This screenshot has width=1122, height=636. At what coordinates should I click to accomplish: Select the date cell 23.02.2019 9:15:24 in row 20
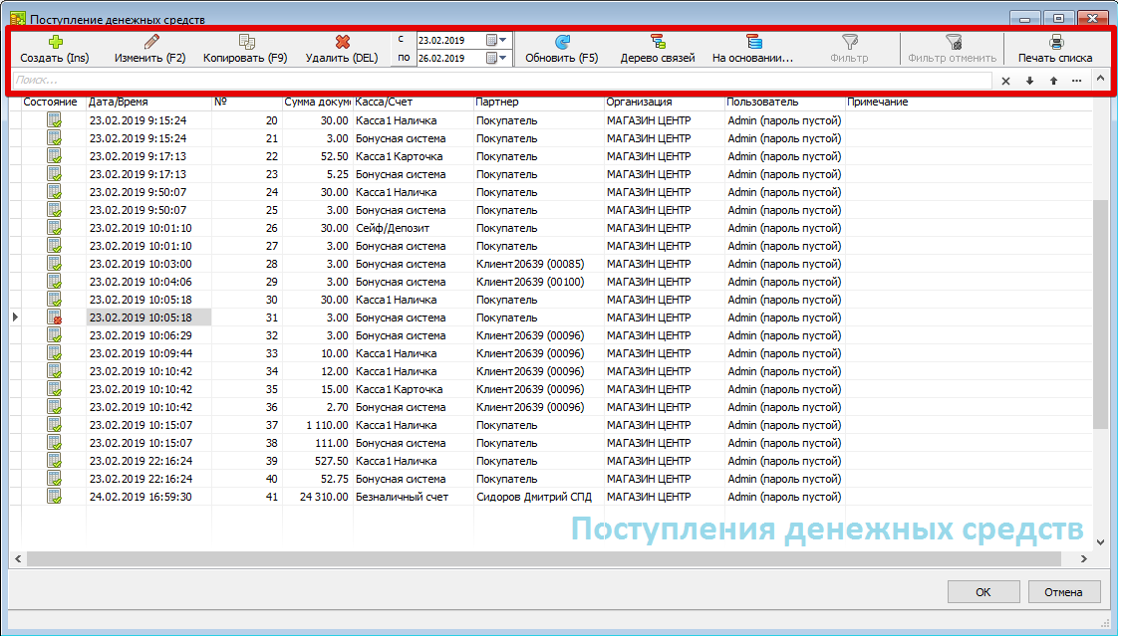148,120
